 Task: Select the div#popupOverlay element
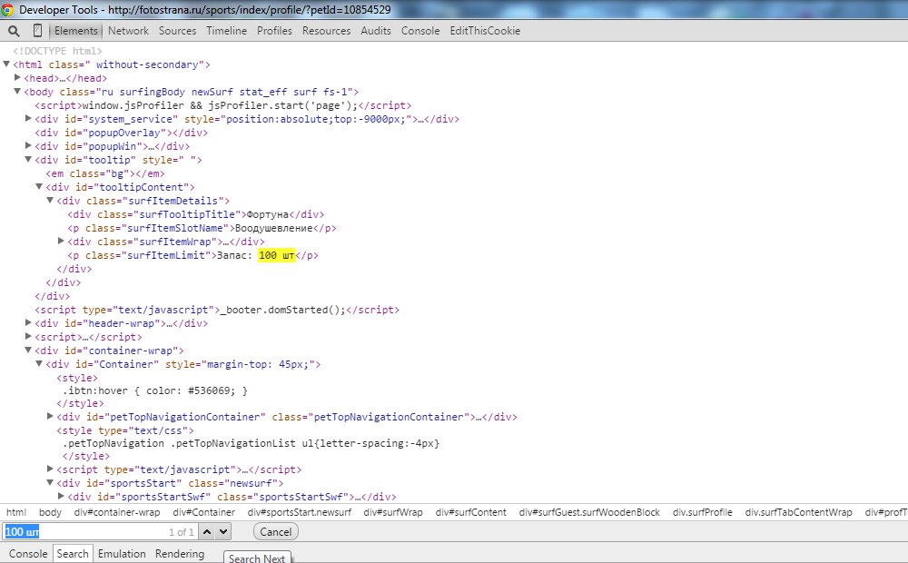pyautogui.click(x=121, y=133)
